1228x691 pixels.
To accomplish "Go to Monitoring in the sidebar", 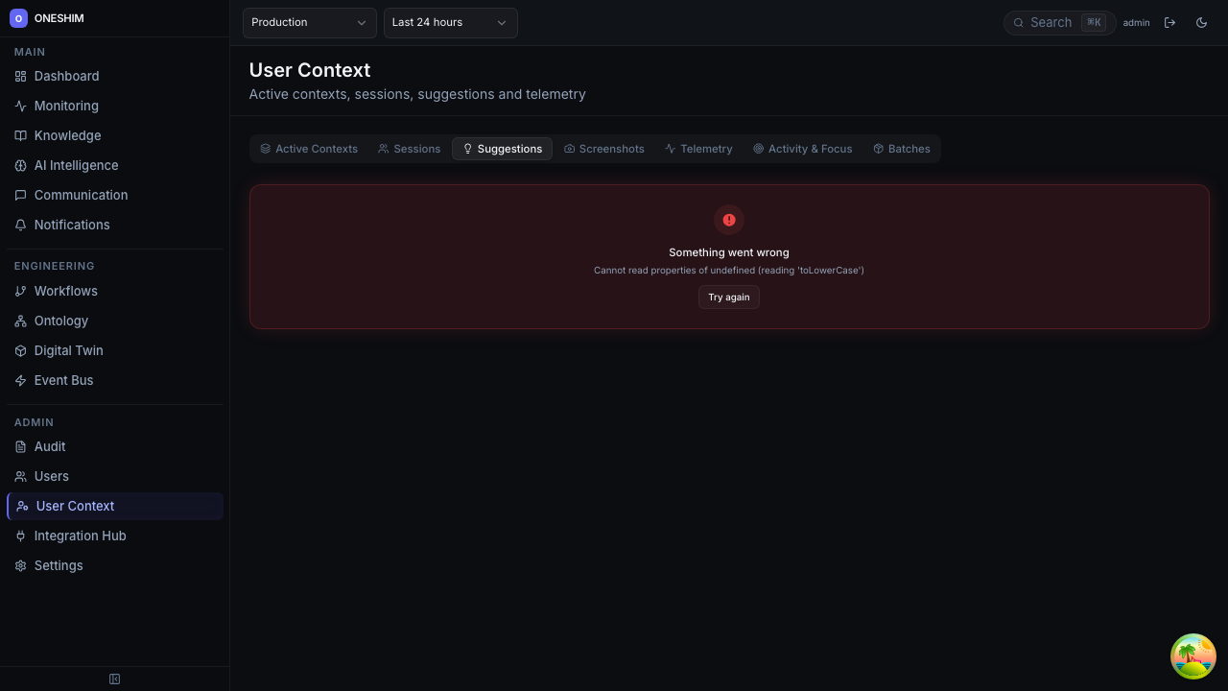I will pos(66,106).
